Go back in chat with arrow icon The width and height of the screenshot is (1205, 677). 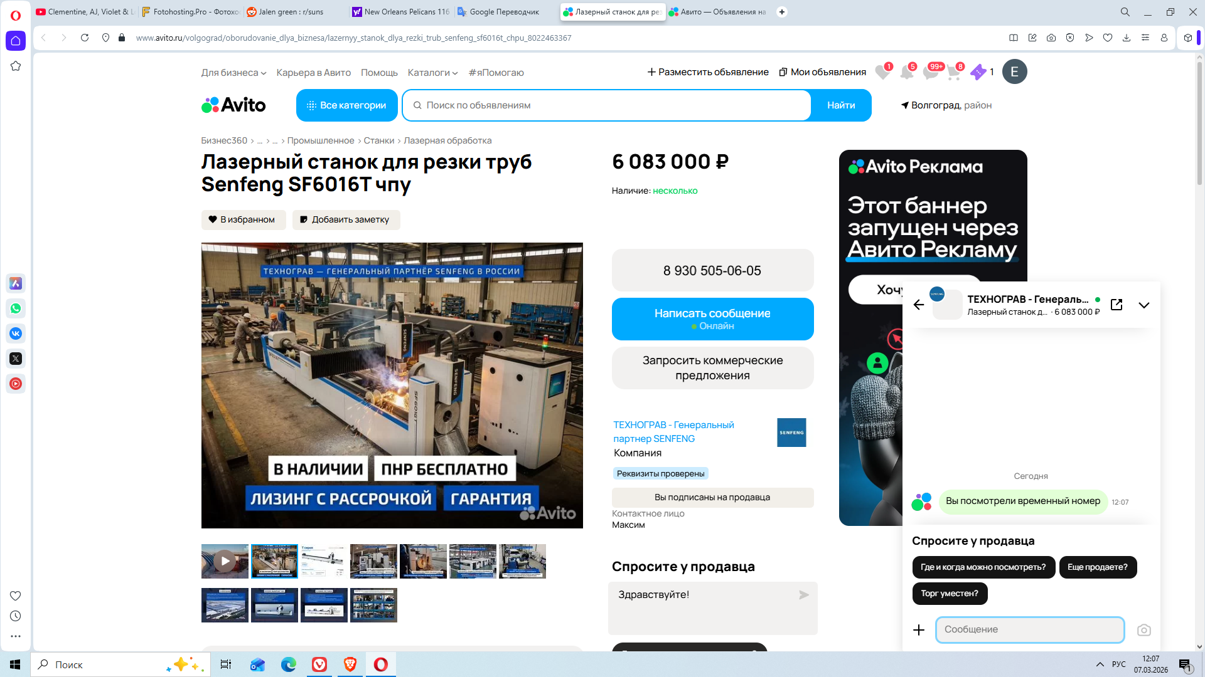click(919, 305)
